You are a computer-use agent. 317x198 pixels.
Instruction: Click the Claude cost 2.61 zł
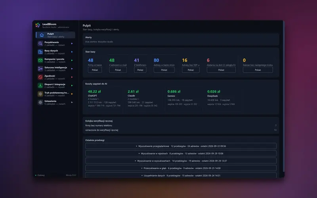(x=133, y=91)
